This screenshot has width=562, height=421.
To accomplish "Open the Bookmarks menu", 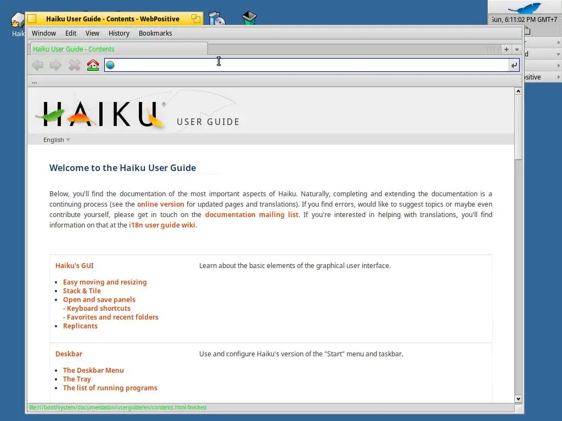I will coord(155,33).
